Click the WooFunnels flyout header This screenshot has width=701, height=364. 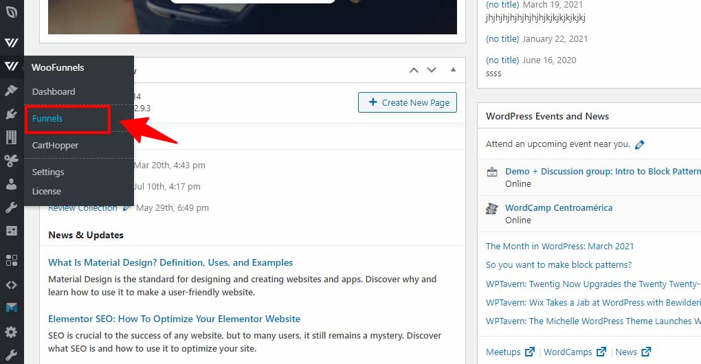pos(58,67)
